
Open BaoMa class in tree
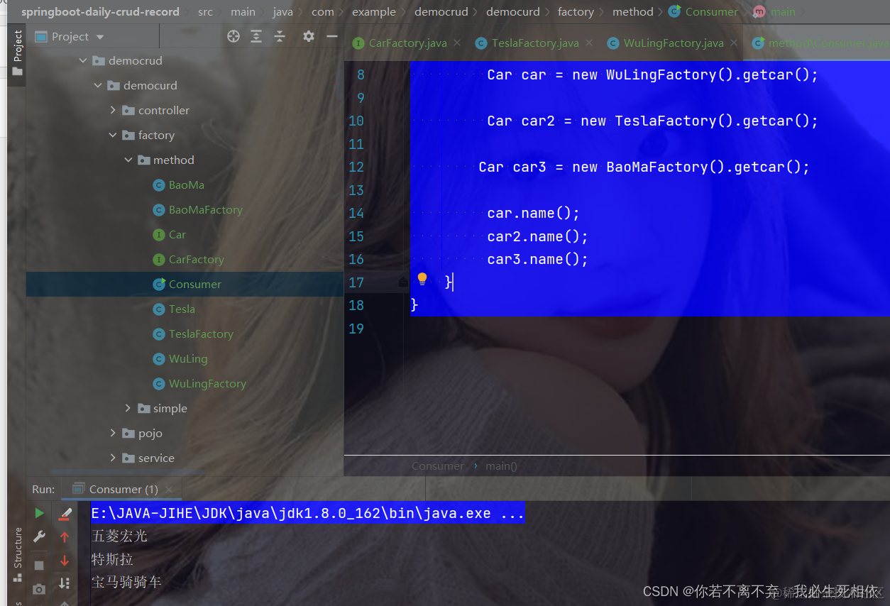187,185
